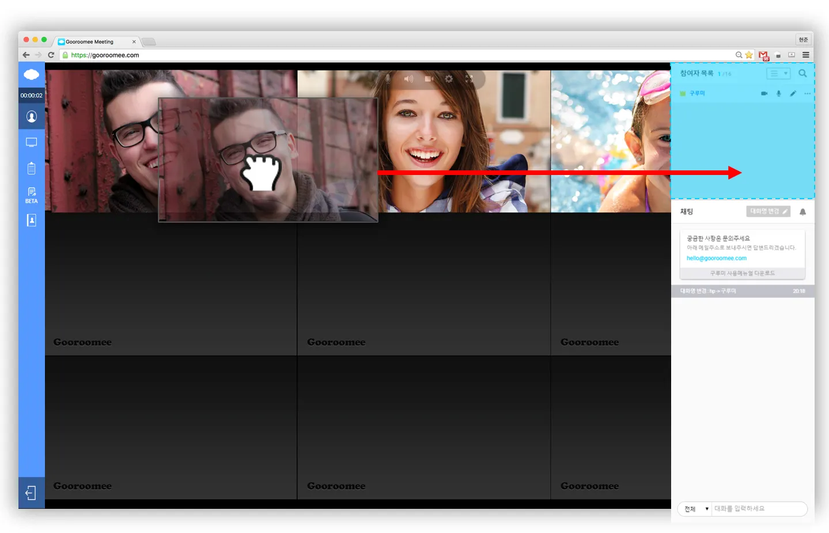Open the clipboard notes tool in sidebar
Screen dimensions: 829x533
click(x=31, y=167)
